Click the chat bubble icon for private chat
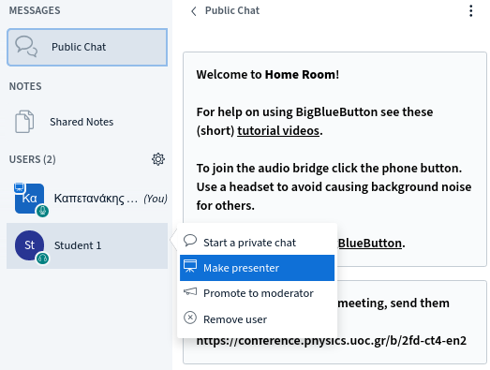The height and width of the screenshot is (370, 490). [190, 241]
